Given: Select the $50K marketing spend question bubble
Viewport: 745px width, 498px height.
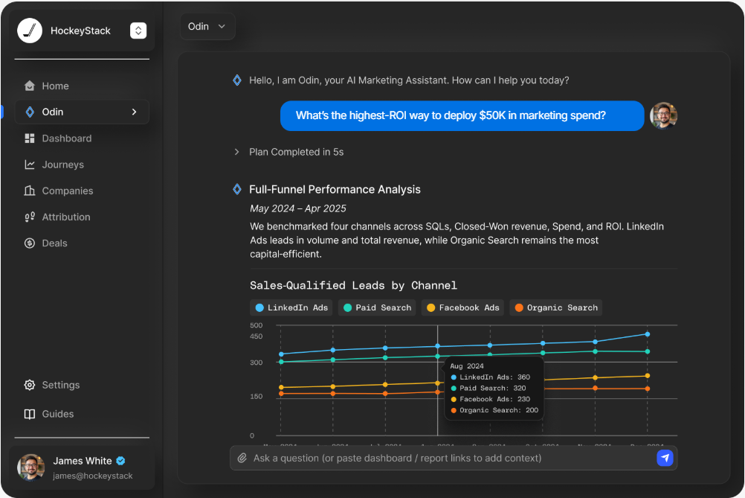Looking at the screenshot, I should (462, 115).
